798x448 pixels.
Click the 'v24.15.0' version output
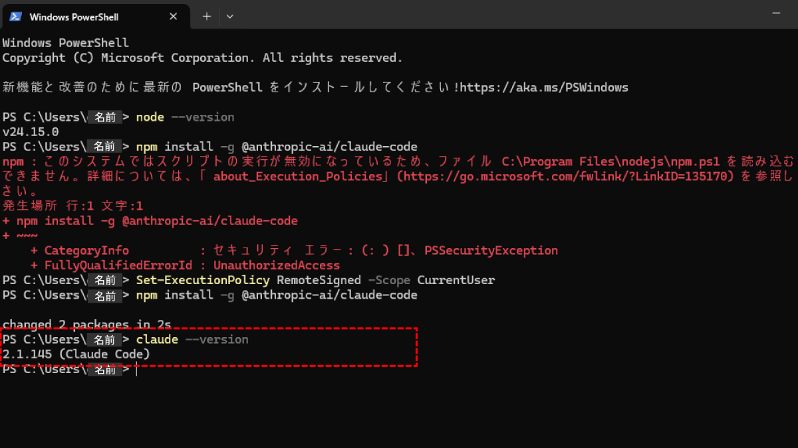coord(31,131)
